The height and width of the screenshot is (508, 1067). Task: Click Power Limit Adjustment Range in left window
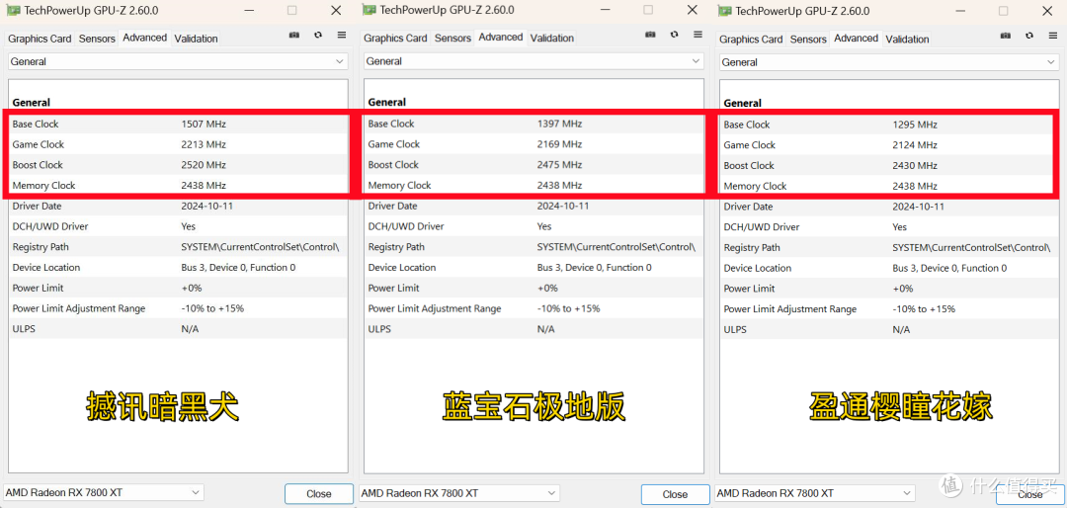pyautogui.click(x=178, y=307)
